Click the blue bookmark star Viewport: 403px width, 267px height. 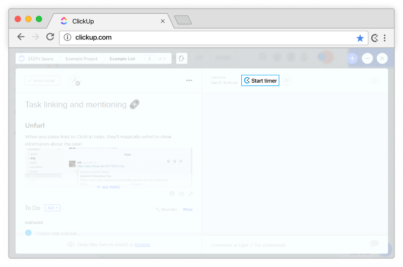360,38
